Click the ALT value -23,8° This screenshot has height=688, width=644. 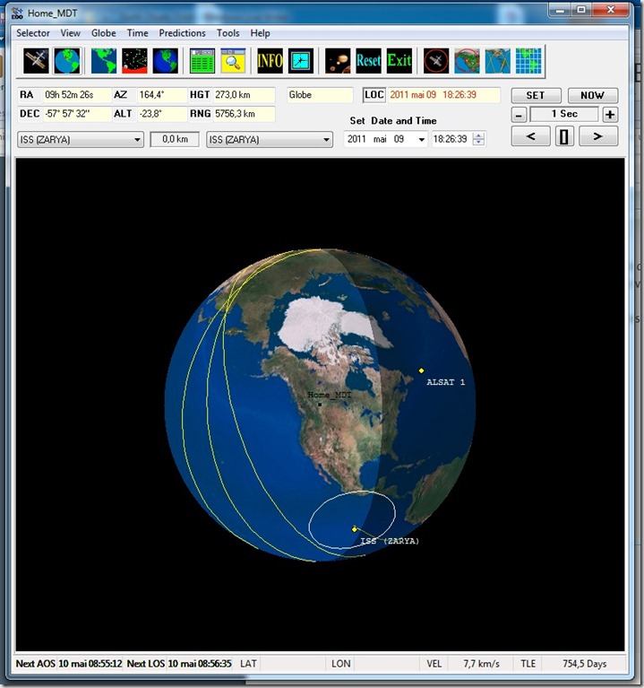(162, 114)
